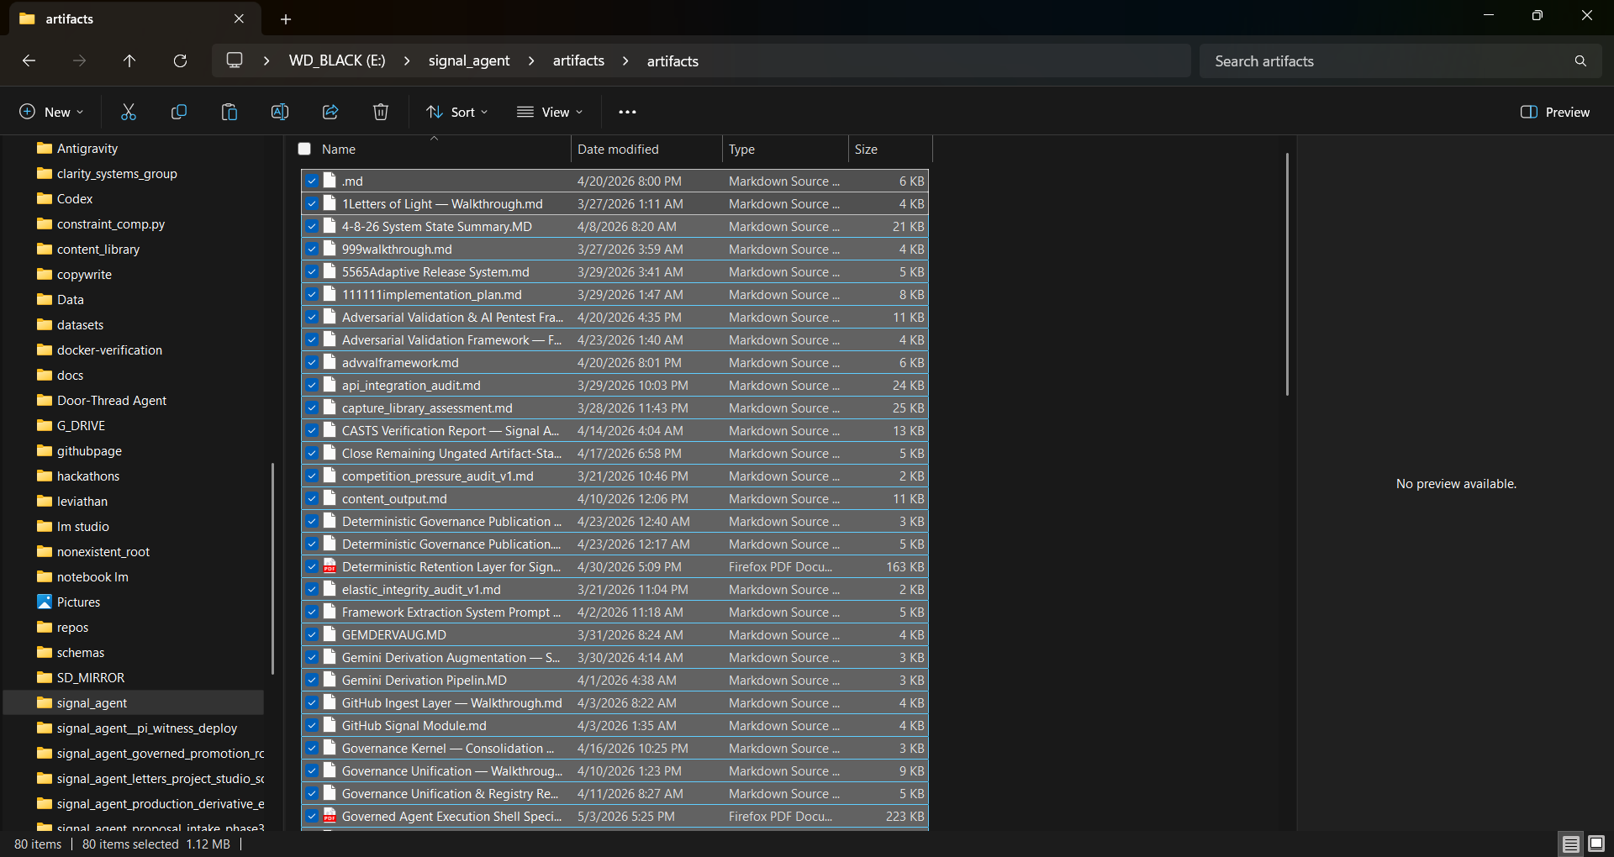Uncheck the .md file checkbox
The width and height of the screenshot is (1614, 857).
pyautogui.click(x=311, y=181)
